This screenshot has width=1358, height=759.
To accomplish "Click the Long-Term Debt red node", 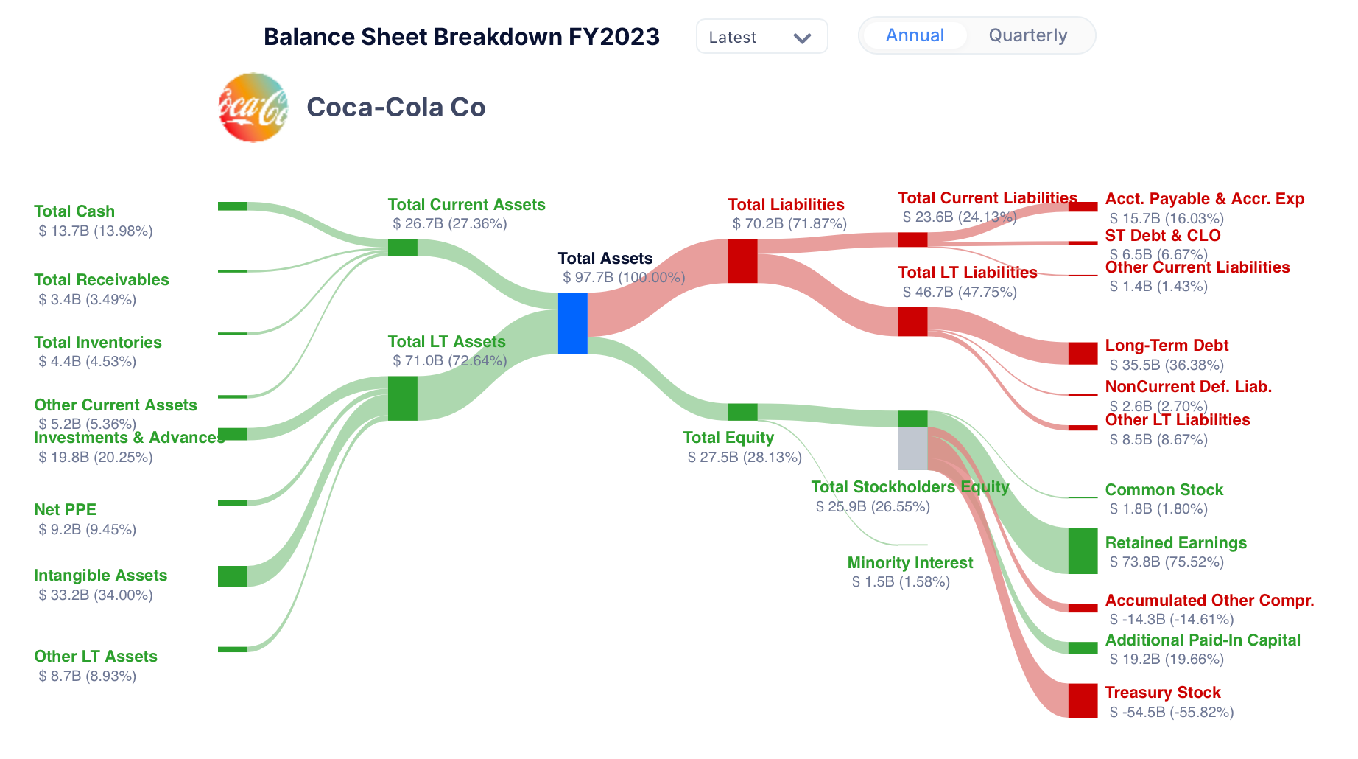I will coord(1083,354).
